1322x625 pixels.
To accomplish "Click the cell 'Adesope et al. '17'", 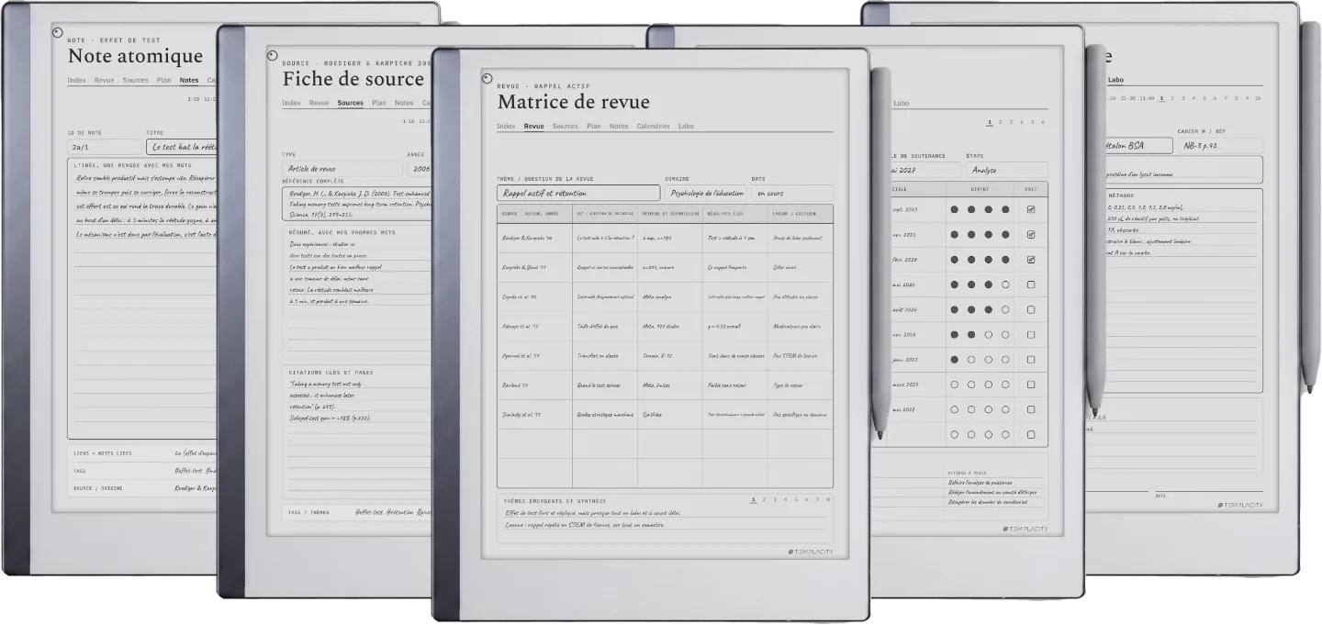I will [x=534, y=326].
